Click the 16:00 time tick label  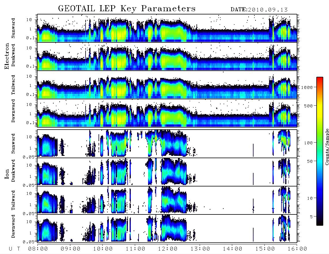click(297, 249)
